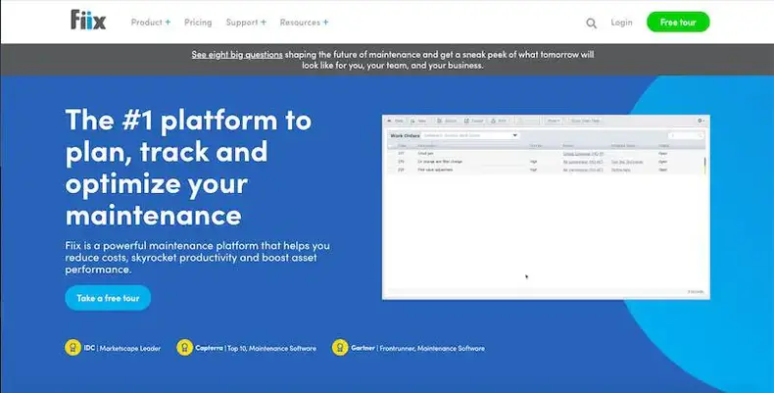Click the Fiix is a powerful maintenance paragraph
Image resolution: width=774 pixels, height=393 pixels.
pyautogui.click(x=198, y=257)
